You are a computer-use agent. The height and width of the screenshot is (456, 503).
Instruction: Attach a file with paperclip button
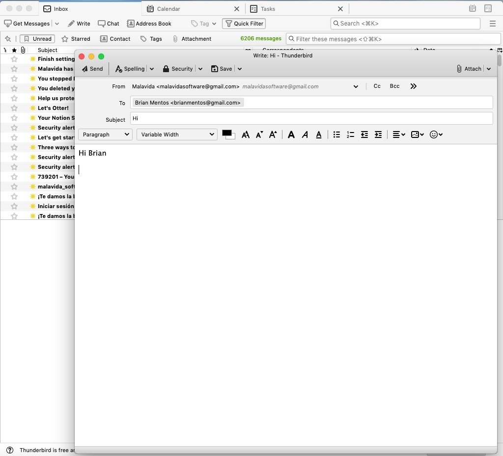[469, 69]
